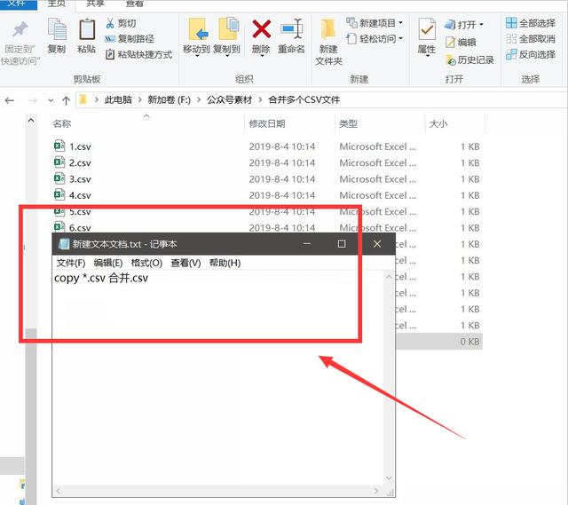Open Easy Access (轻松访问) dropdown

point(375,38)
